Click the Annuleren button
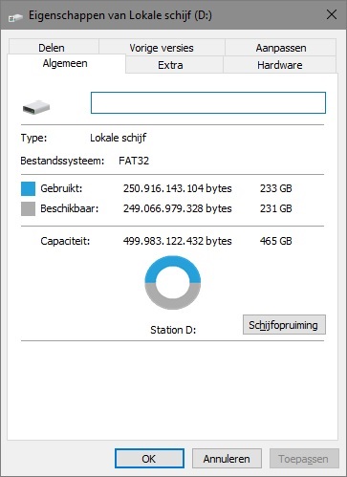347x477 pixels. coord(227,459)
